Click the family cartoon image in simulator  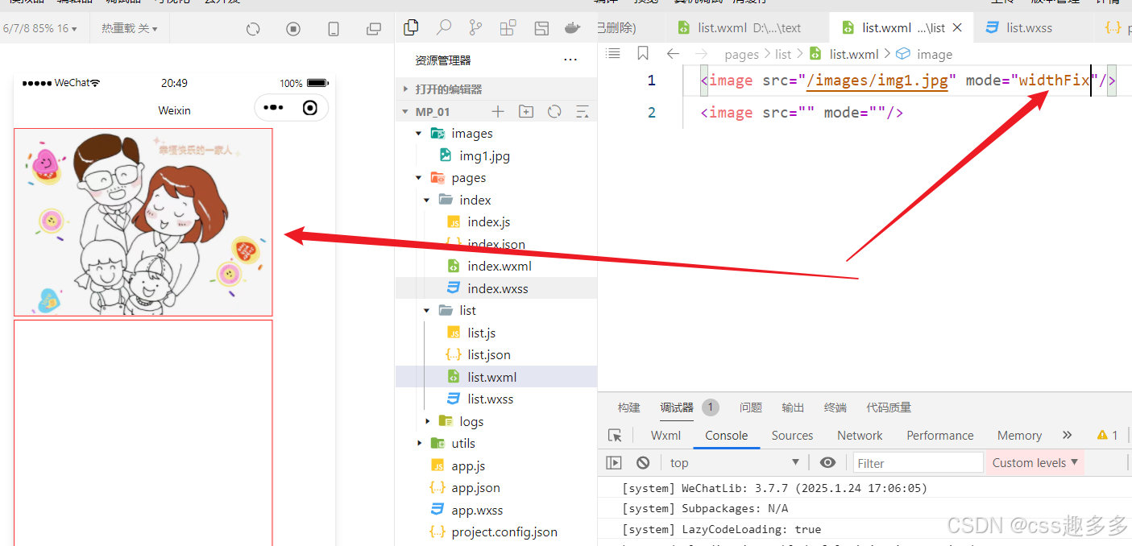(143, 222)
